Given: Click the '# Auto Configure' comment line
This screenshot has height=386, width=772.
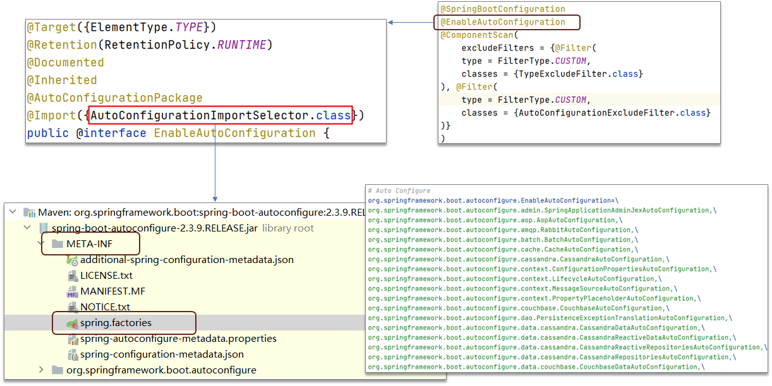Looking at the screenshot, I should pos(399,190).
